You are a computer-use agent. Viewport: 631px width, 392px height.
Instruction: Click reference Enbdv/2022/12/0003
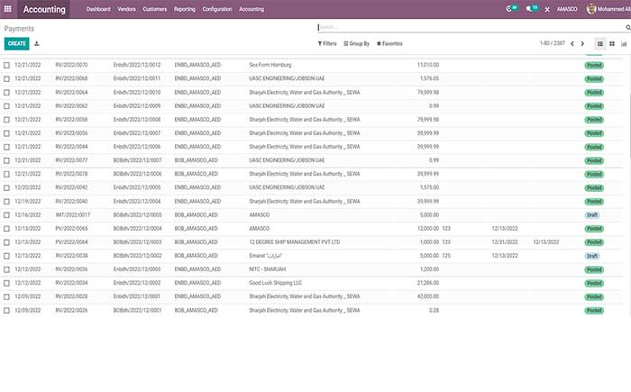137,269
